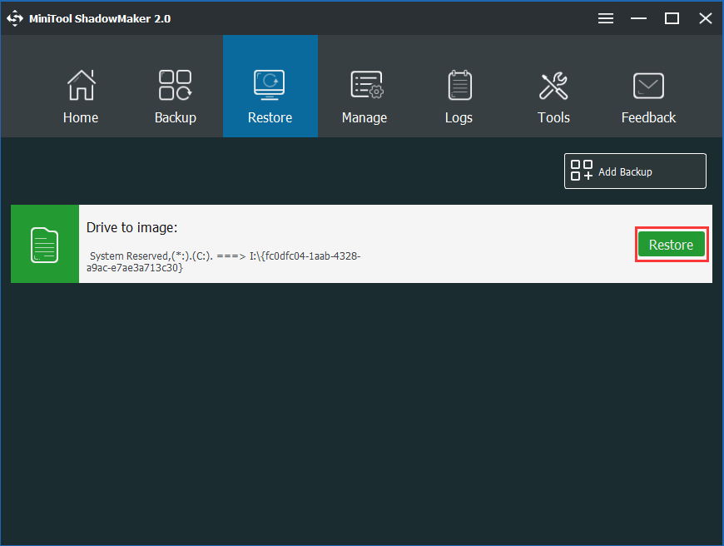Go to the Manage tab
Viewport: 724px width, 546px height.
(364, 87)
